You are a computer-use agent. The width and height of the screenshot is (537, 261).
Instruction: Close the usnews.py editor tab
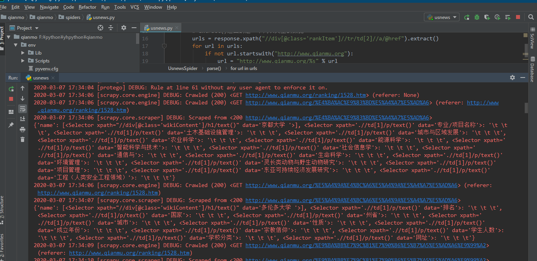(177, 28)
